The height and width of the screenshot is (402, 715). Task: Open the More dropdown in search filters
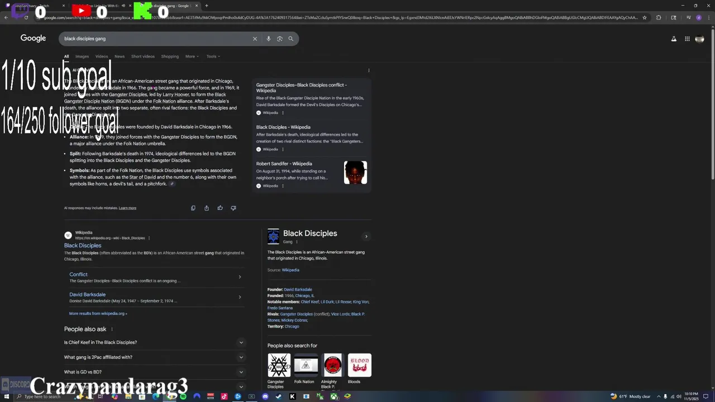click(192, 56)
